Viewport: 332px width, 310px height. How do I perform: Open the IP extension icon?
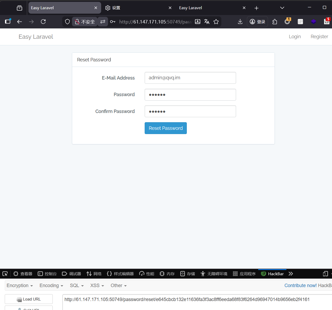tap(300, 22)
